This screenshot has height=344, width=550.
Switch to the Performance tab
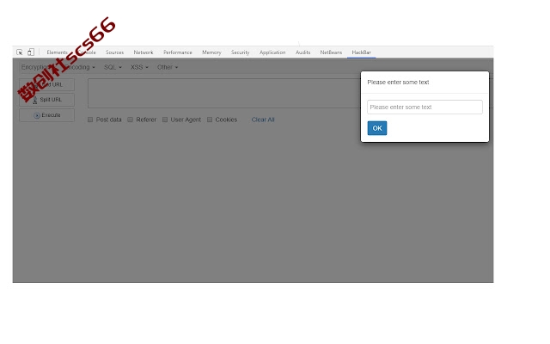178,52
